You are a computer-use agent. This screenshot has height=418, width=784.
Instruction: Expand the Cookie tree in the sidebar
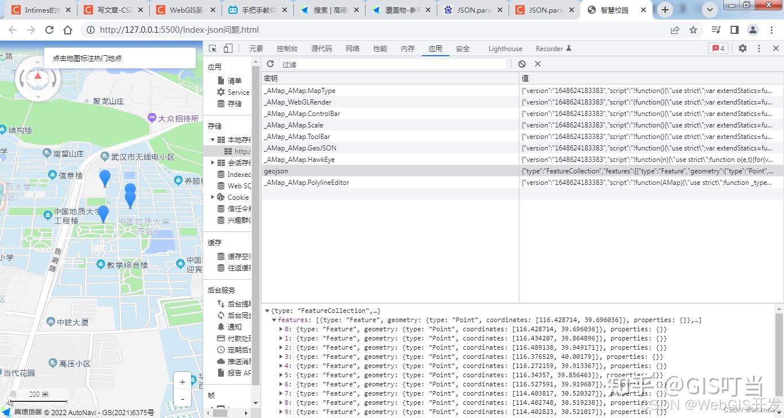click(214, 197)
